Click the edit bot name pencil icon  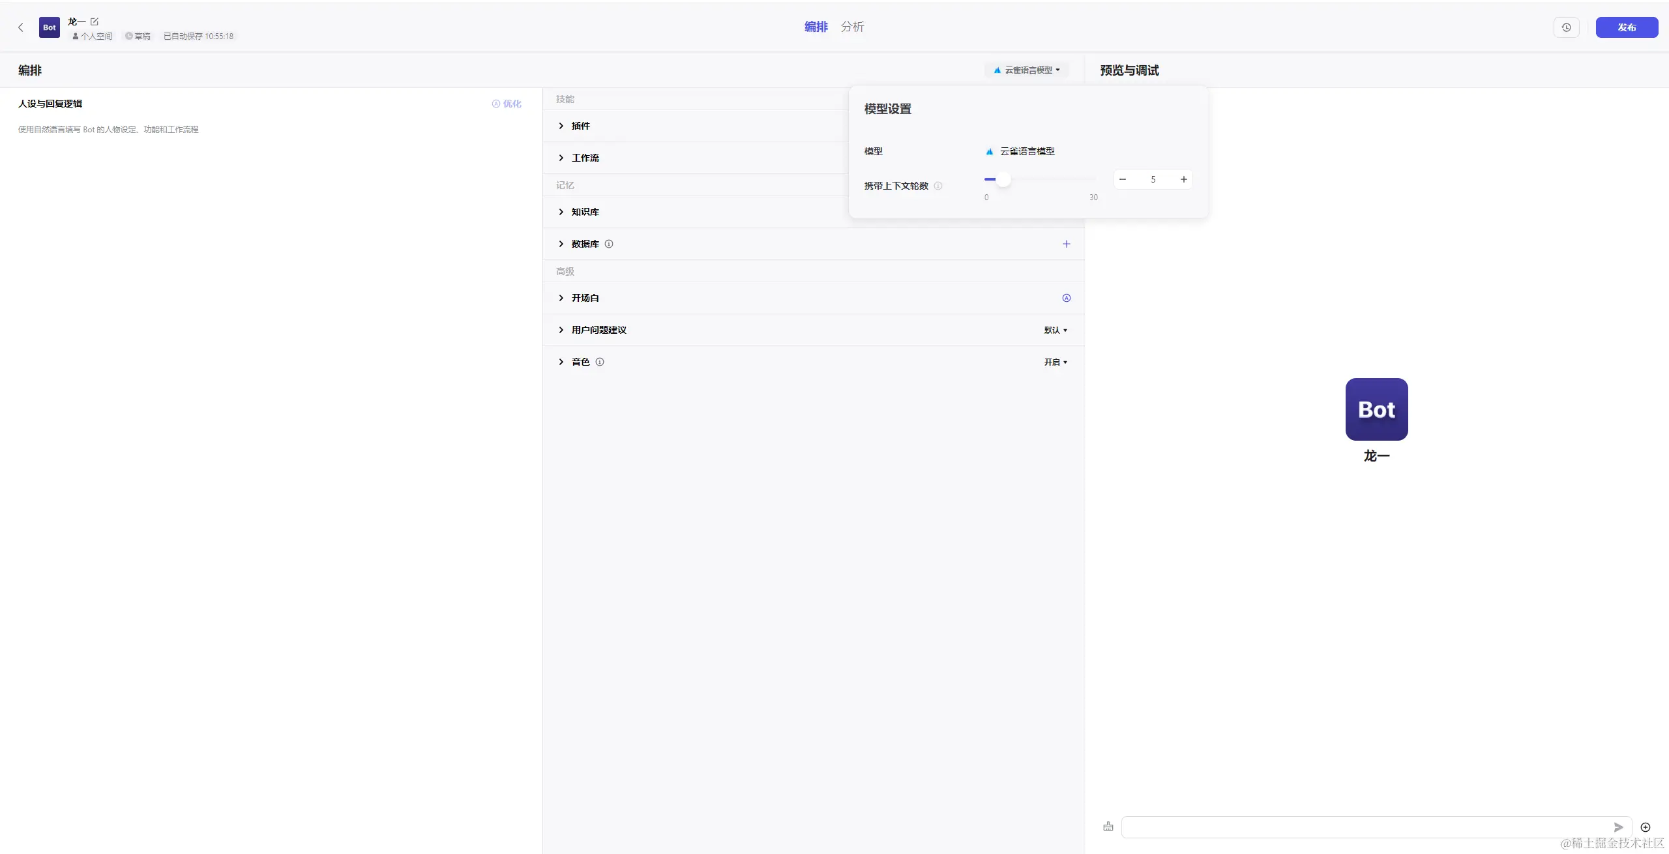tap(95, 22)
